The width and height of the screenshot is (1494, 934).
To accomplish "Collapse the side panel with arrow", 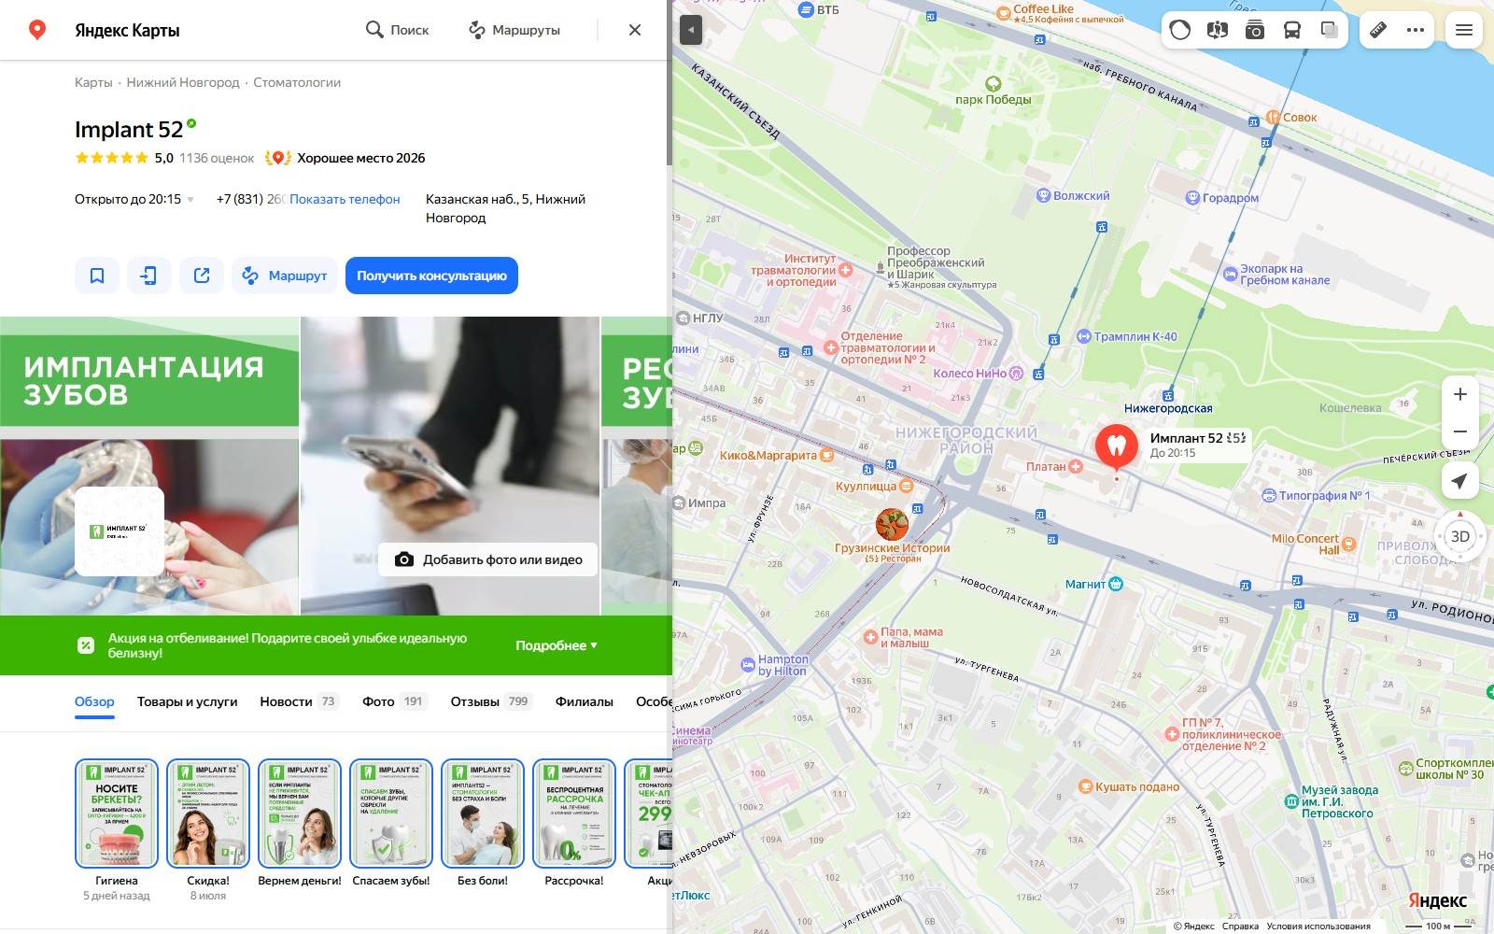I will [x=691, y=30].
